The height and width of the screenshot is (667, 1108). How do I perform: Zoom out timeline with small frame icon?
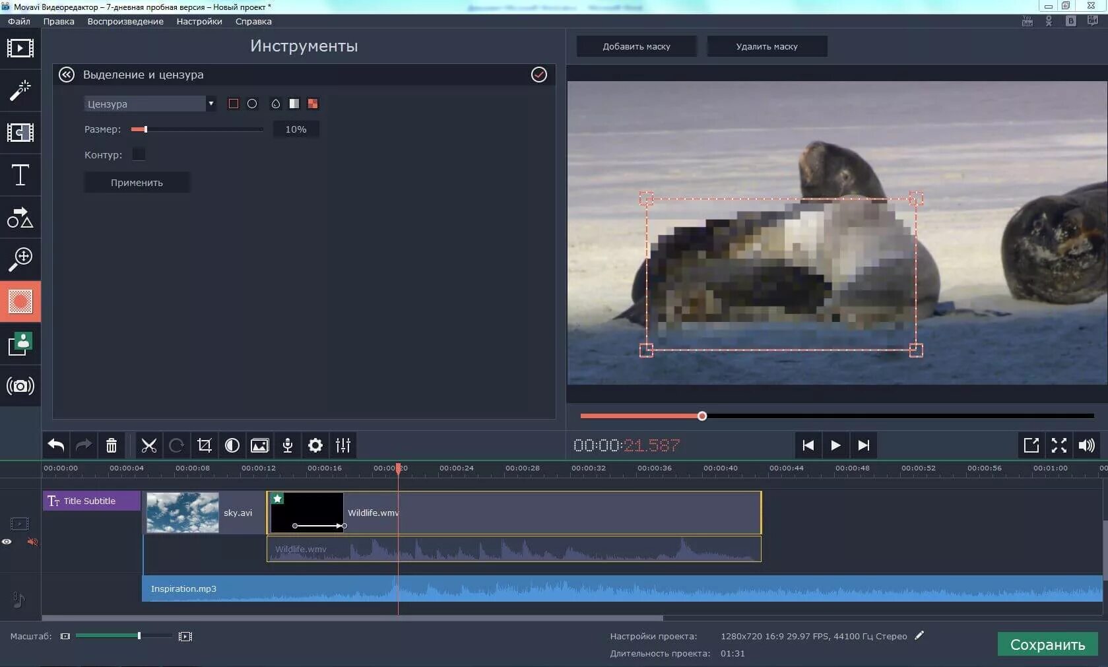pos(65,636)
